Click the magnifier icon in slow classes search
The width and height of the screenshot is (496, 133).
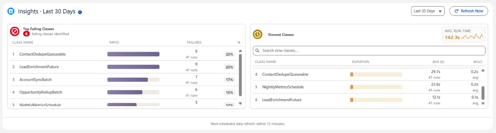258,50
